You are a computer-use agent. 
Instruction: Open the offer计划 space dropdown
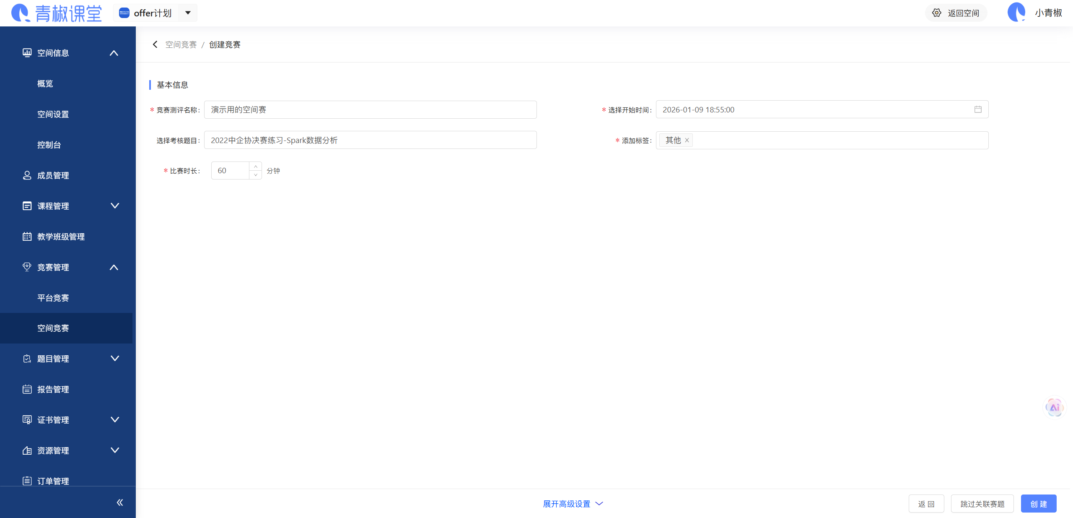coord(188,13)
